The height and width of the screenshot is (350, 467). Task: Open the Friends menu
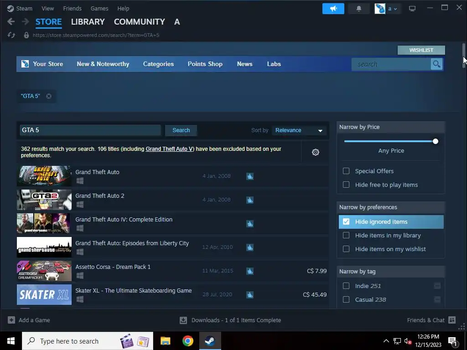[72, 8]
